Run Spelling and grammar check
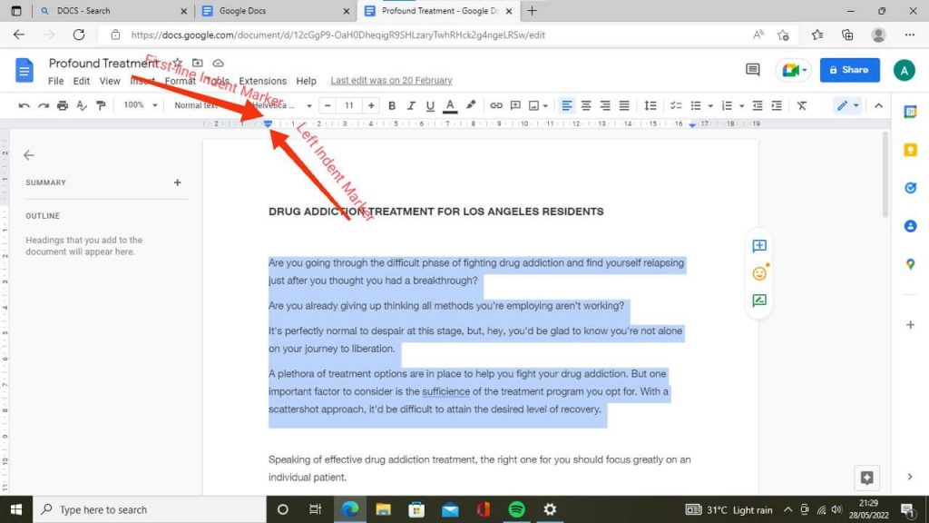Screen dimensions: 929x523 tap(82, 104)
